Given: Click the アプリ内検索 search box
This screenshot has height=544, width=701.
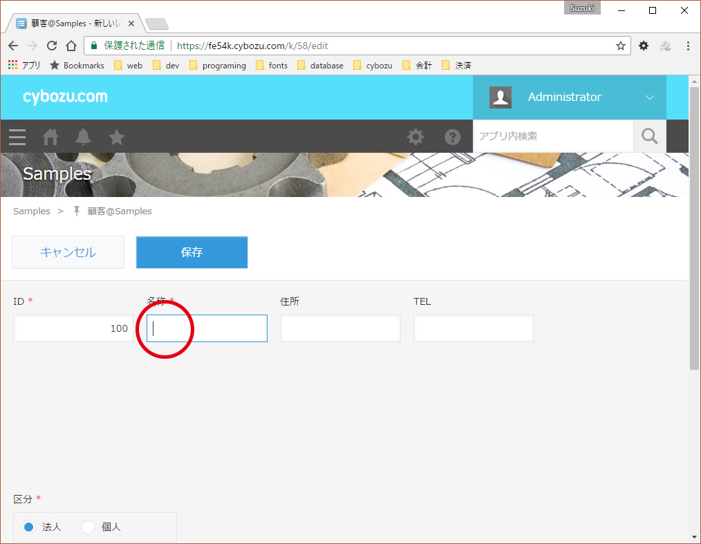Looking at the screenshot, I should [554, 136].
